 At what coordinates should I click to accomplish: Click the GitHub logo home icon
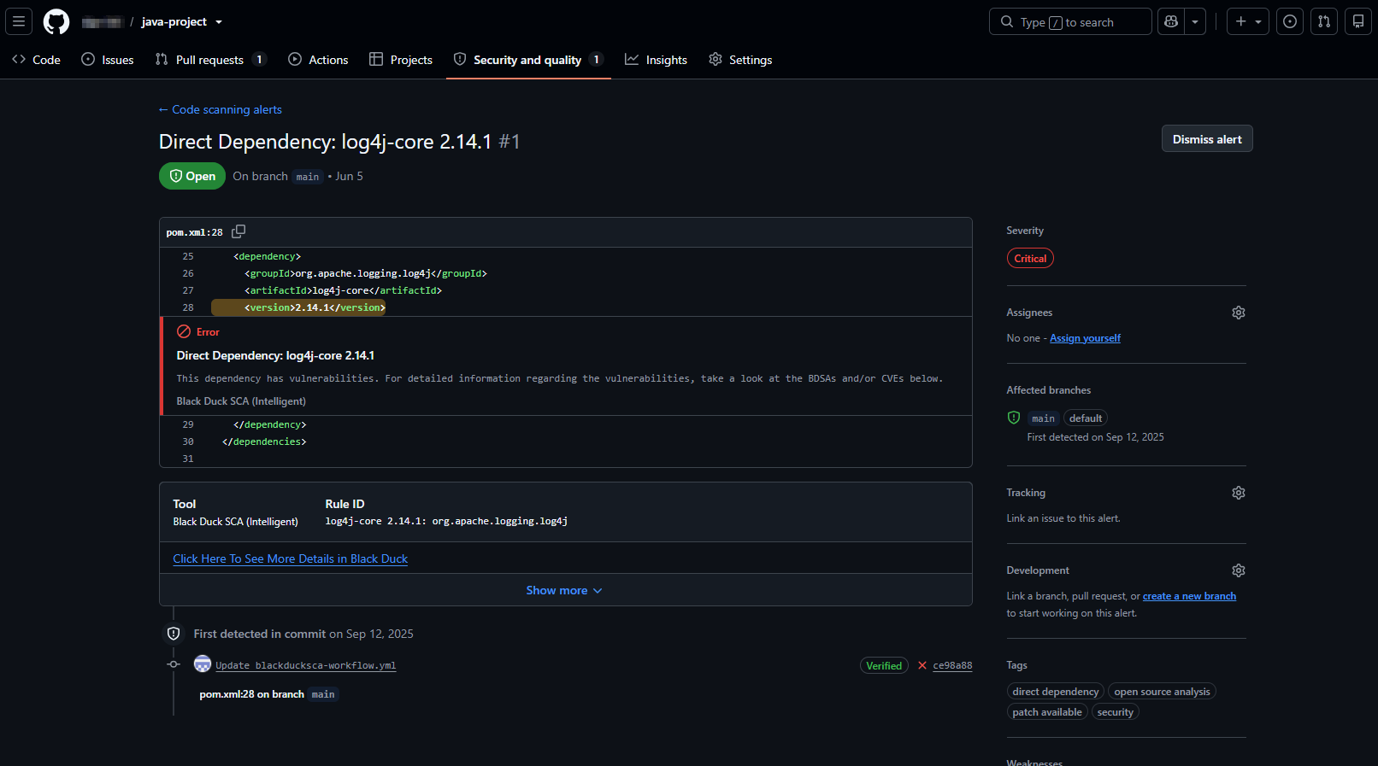point(56,21)
